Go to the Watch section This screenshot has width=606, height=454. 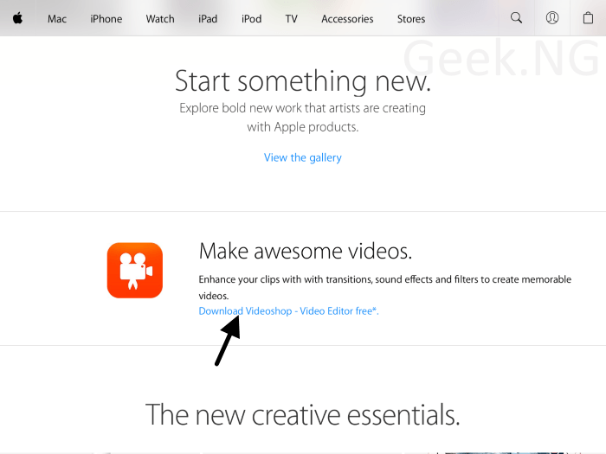coord(160,19)
